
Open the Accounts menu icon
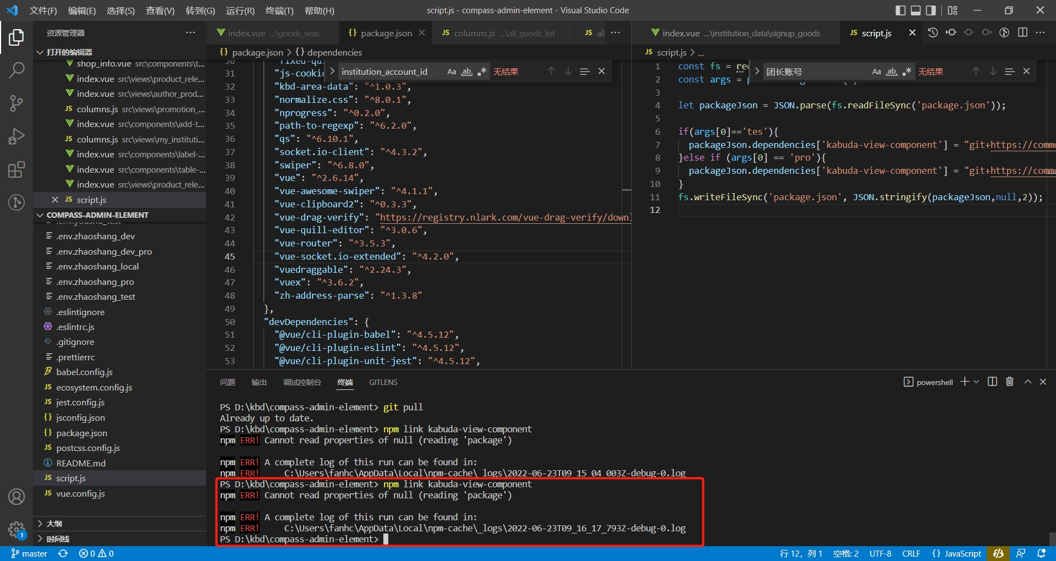[x=16, y=497]
